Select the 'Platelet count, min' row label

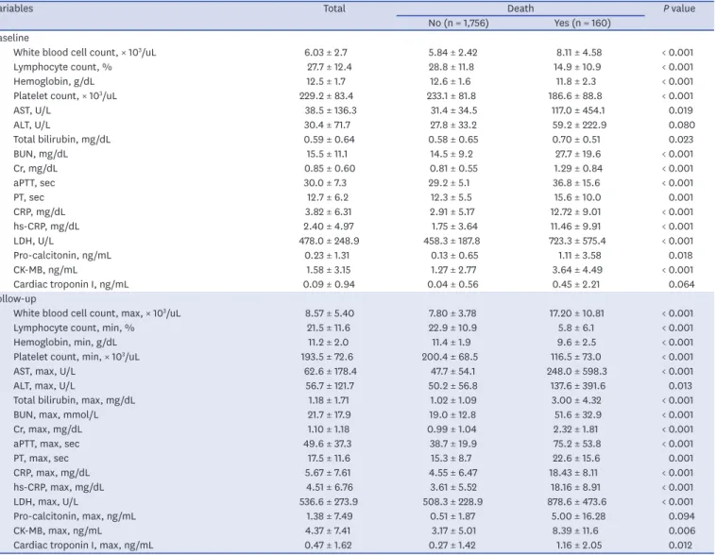(77, 357)
